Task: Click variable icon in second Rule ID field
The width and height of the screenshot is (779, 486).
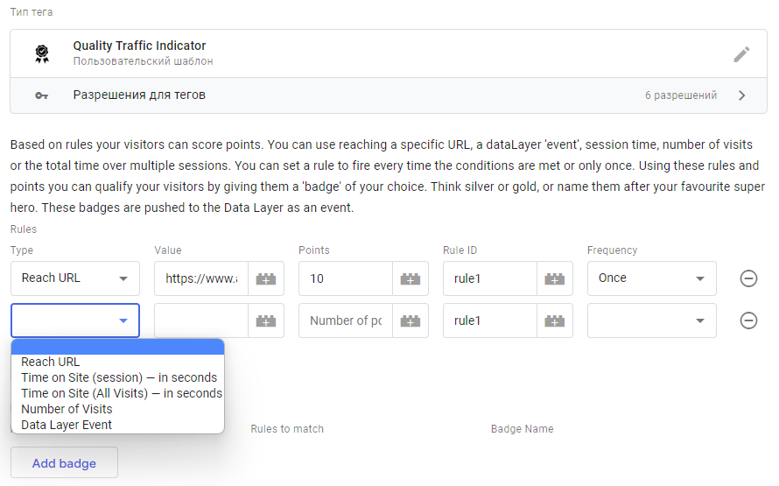Action: [554, 320]
